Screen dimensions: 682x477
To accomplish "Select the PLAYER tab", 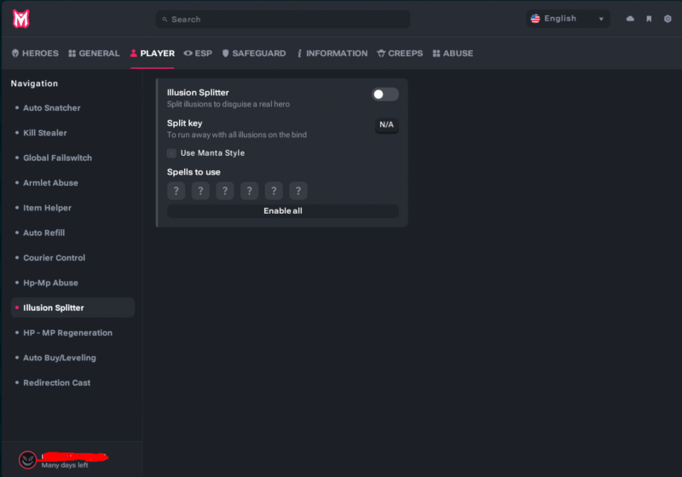I will [x=153, y=54].
